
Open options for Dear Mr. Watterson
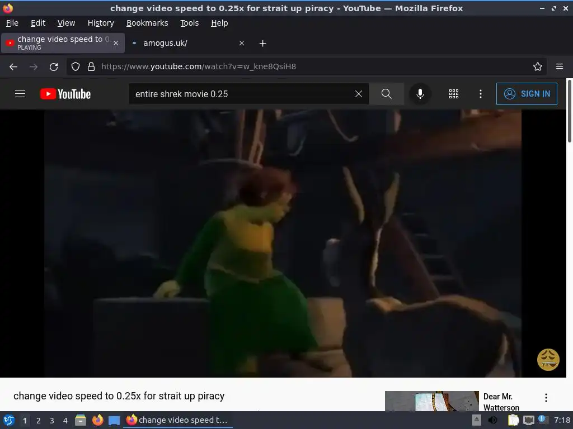(546, 398)
